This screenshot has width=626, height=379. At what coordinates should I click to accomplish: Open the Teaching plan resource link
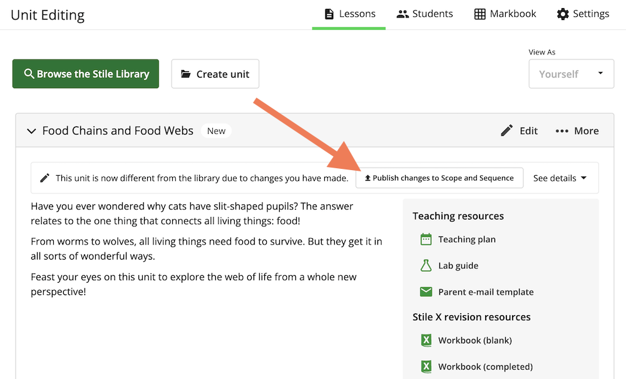pos(466,240)
